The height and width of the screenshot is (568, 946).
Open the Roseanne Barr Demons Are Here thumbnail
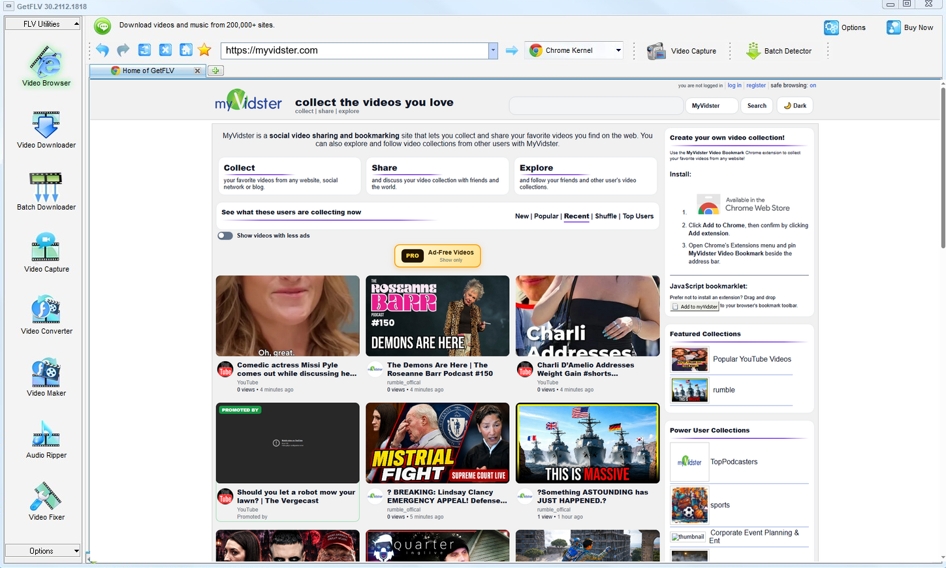[x=437, y=316]
